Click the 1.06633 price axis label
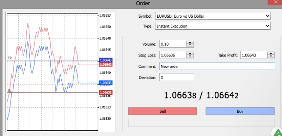 coord(105,107)
